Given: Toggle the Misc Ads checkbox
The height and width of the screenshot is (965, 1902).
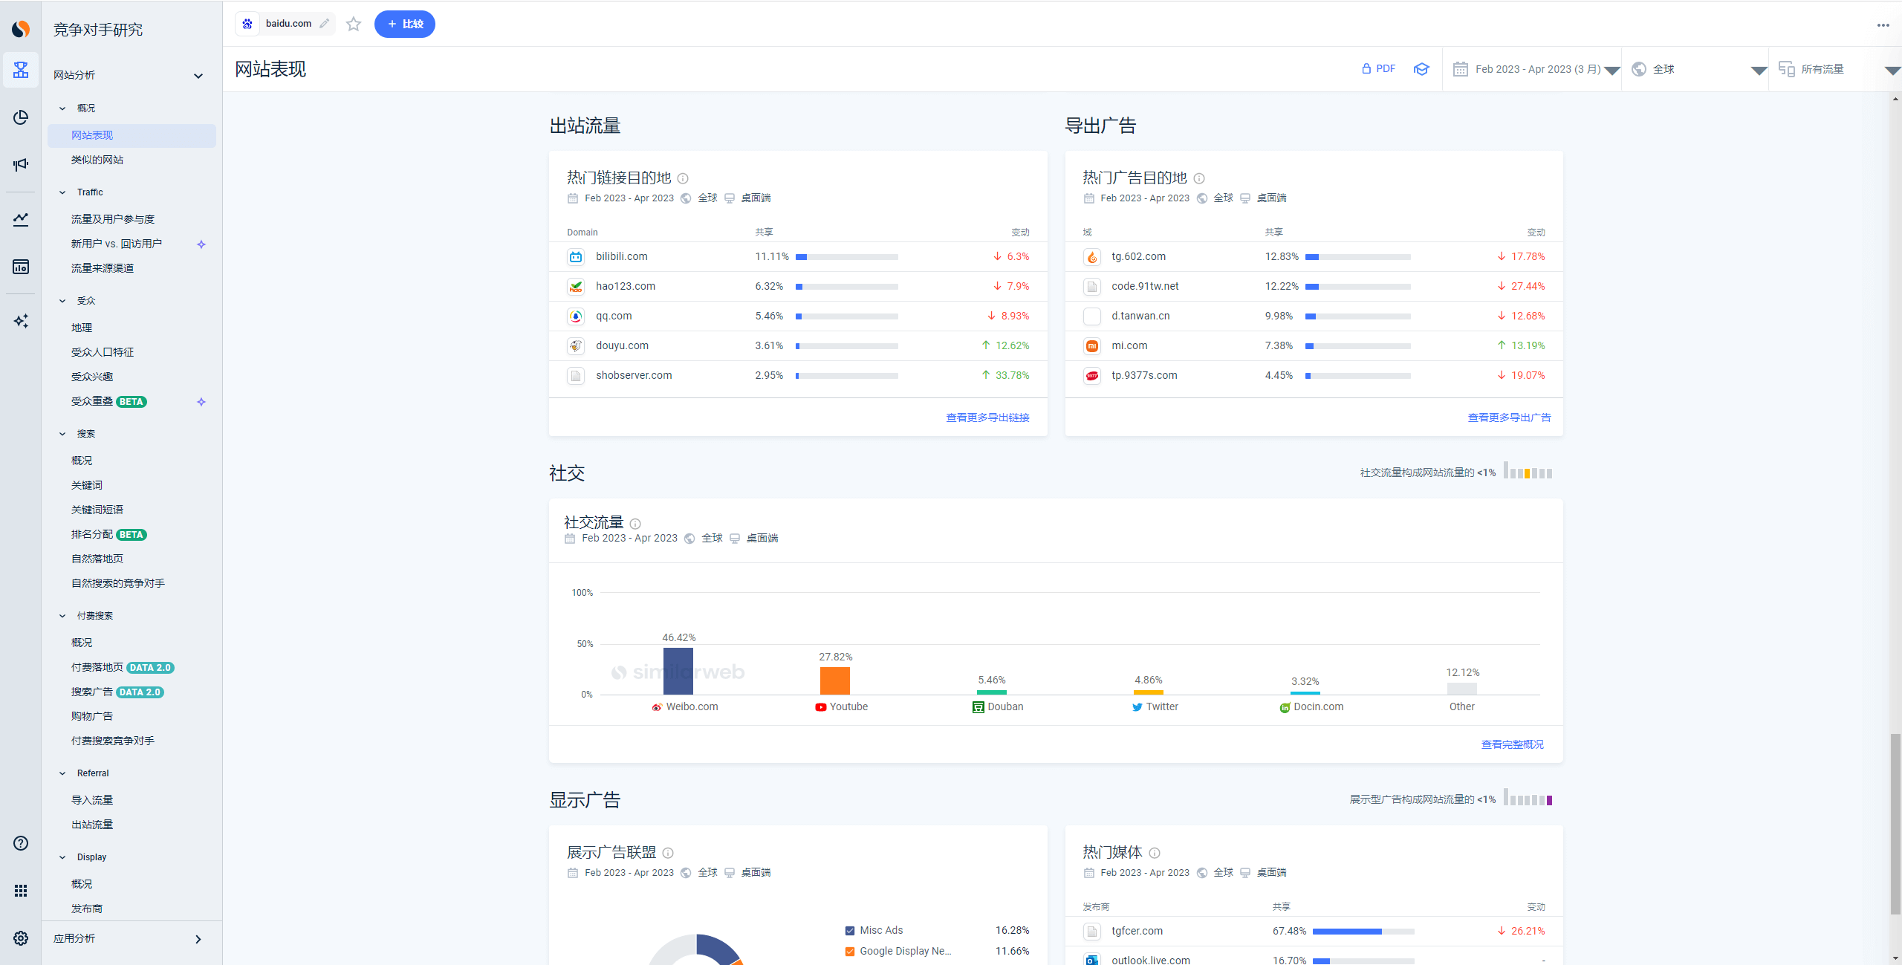Looking at the screenshot, I should point(850,931).
